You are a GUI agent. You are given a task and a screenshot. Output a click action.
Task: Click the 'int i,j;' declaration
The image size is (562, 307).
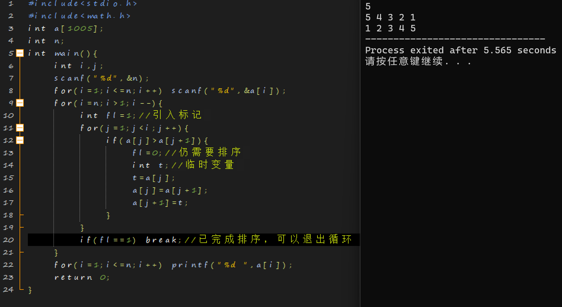coord(79,66)
